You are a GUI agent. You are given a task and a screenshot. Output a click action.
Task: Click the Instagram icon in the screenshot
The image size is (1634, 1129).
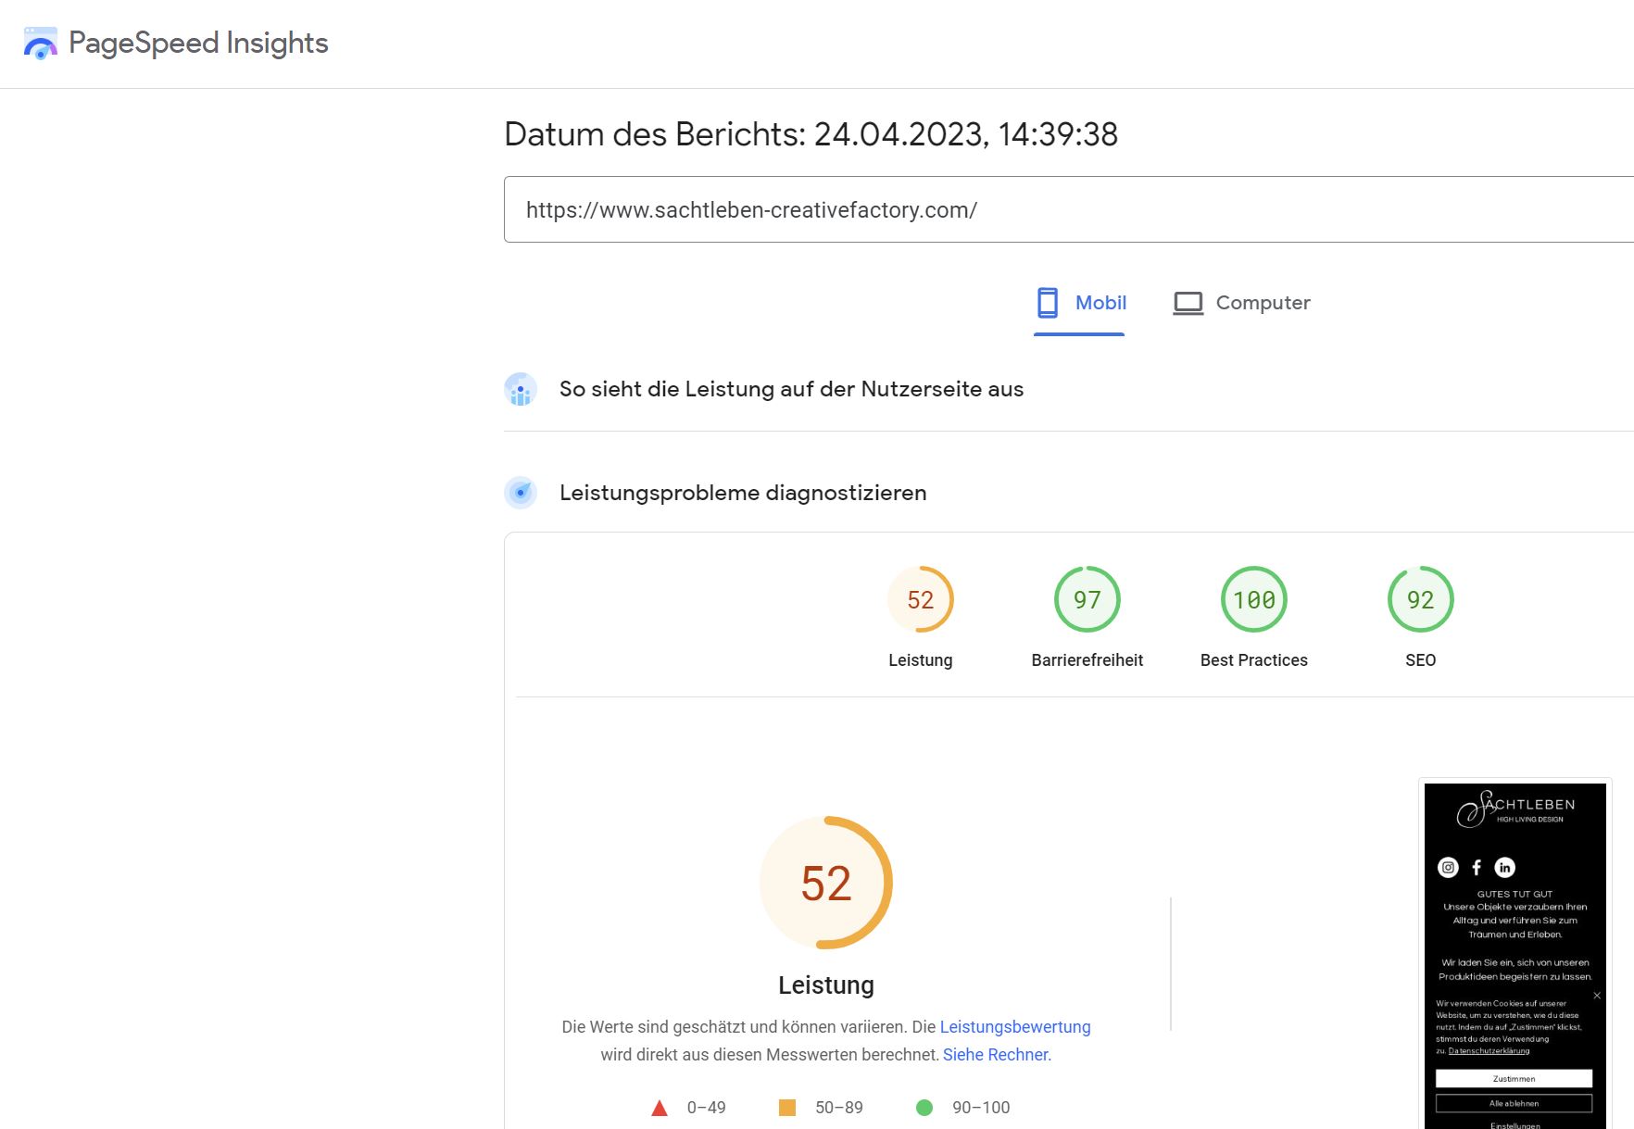point(1448,867)
